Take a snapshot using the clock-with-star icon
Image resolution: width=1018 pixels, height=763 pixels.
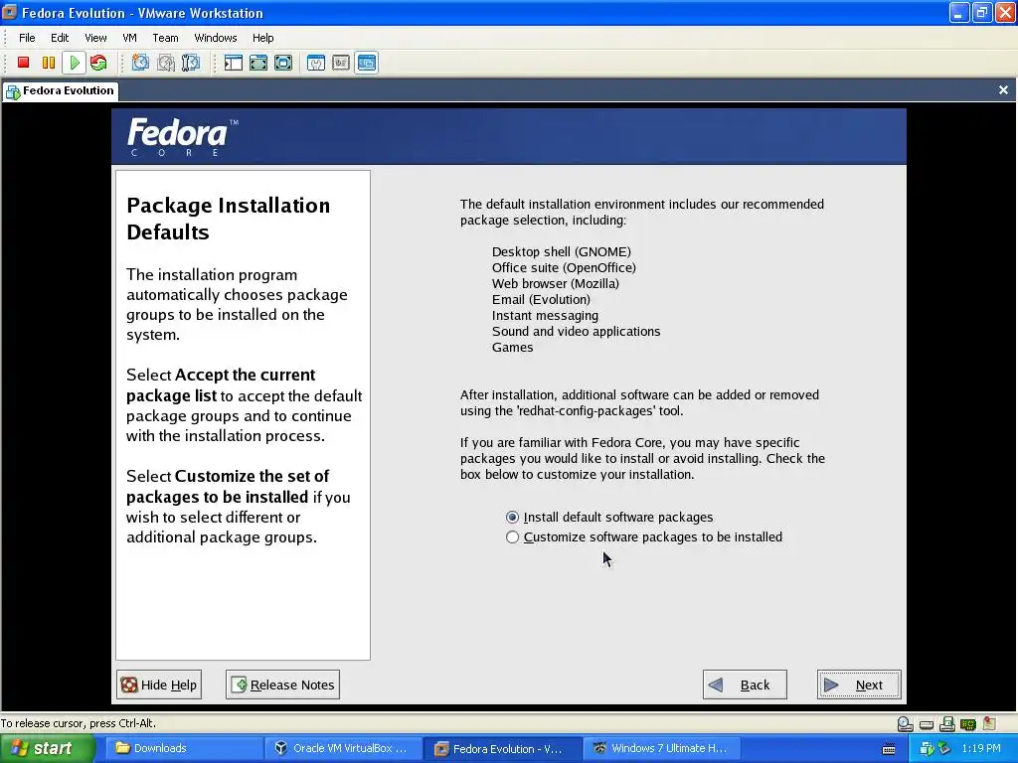tap(140, 63)
